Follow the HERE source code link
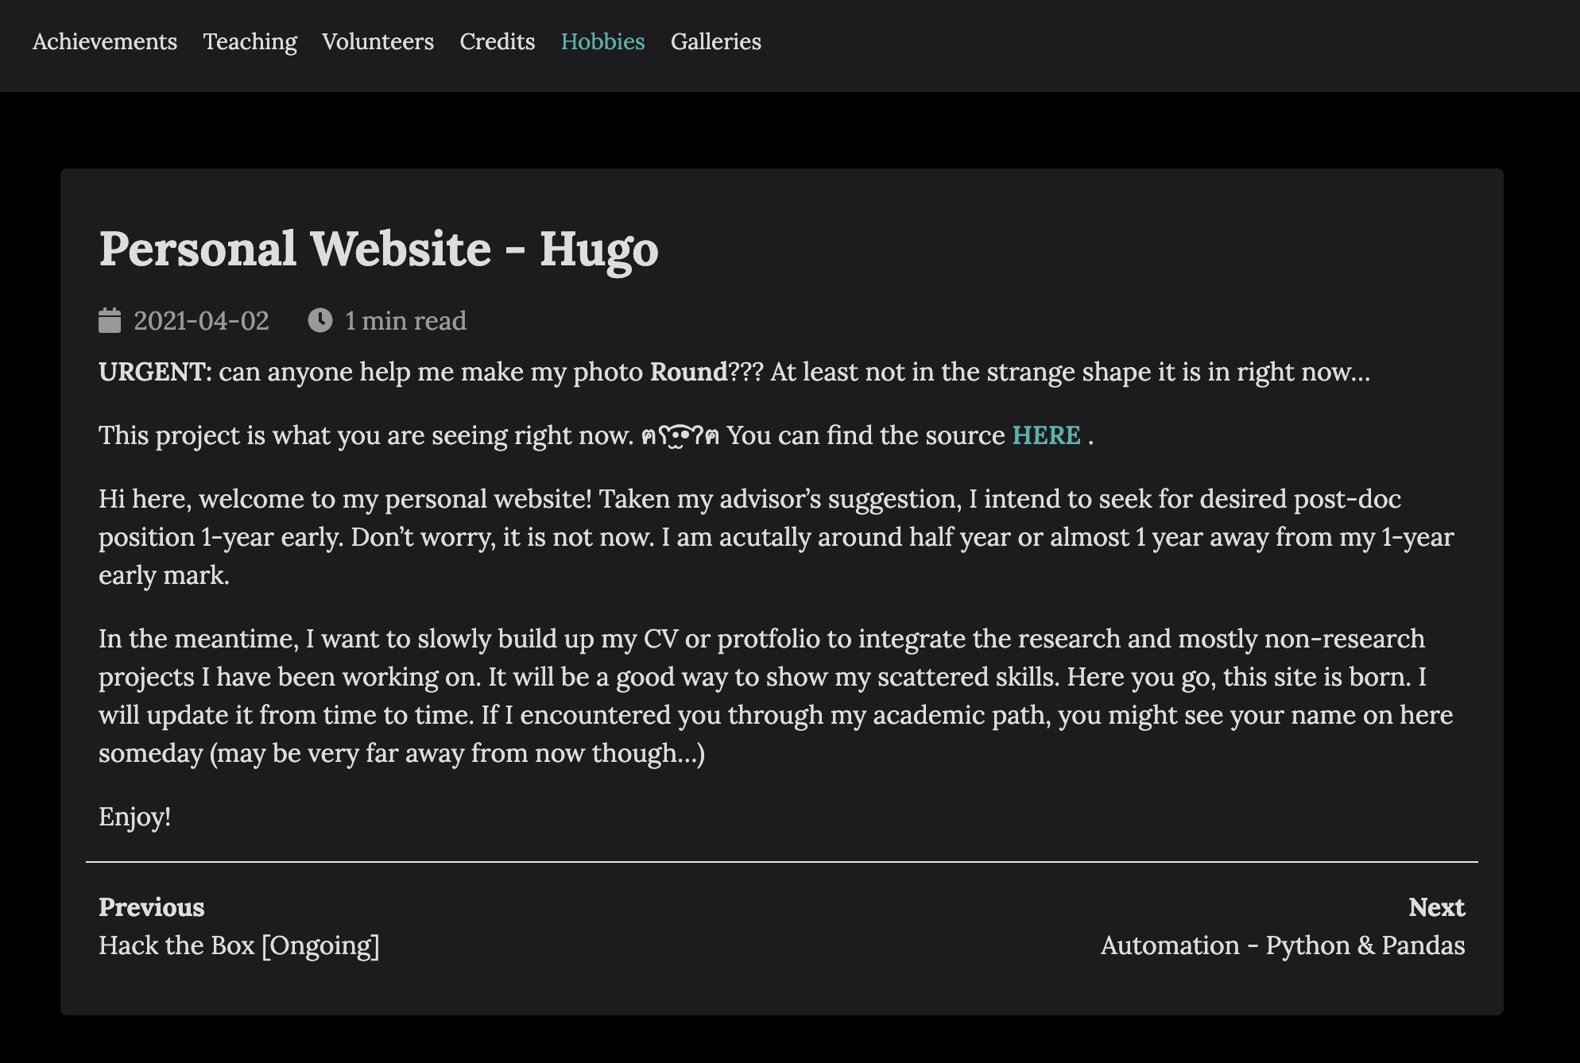 pos(1046,435)
